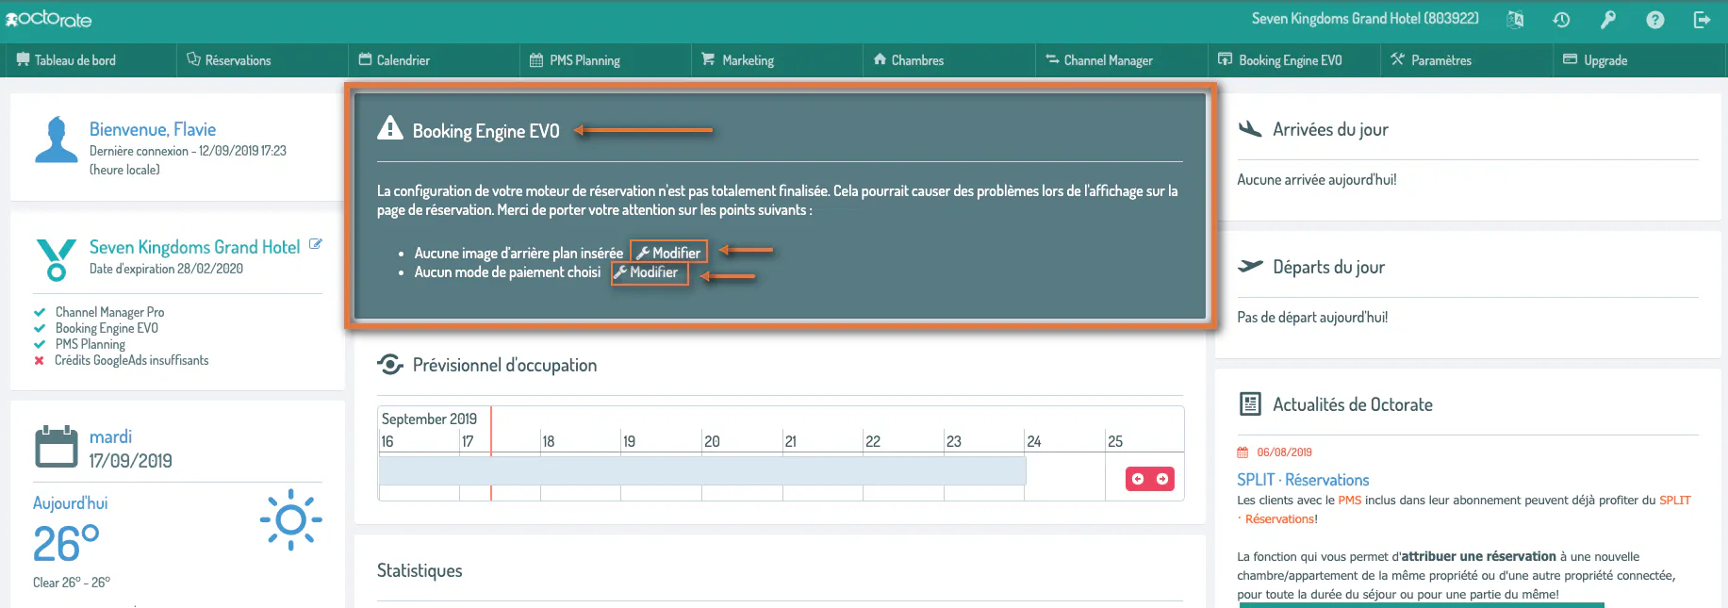The image size is (1728, 608).
Task: Click the calendar icon beside mardi
Action: point(57,447)
